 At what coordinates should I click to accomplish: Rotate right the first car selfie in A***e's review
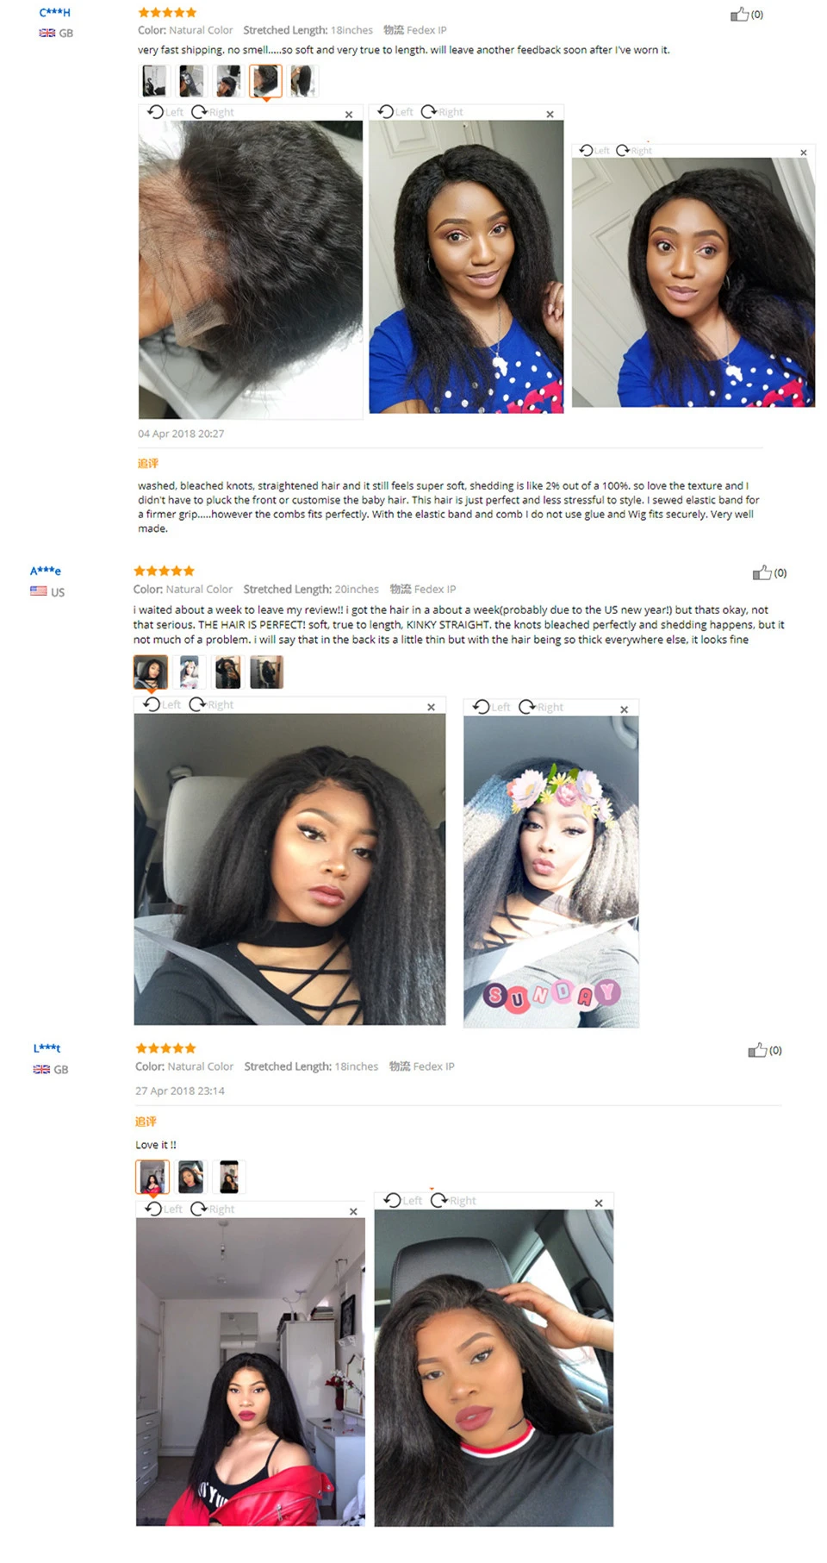(x=211, y=704)
